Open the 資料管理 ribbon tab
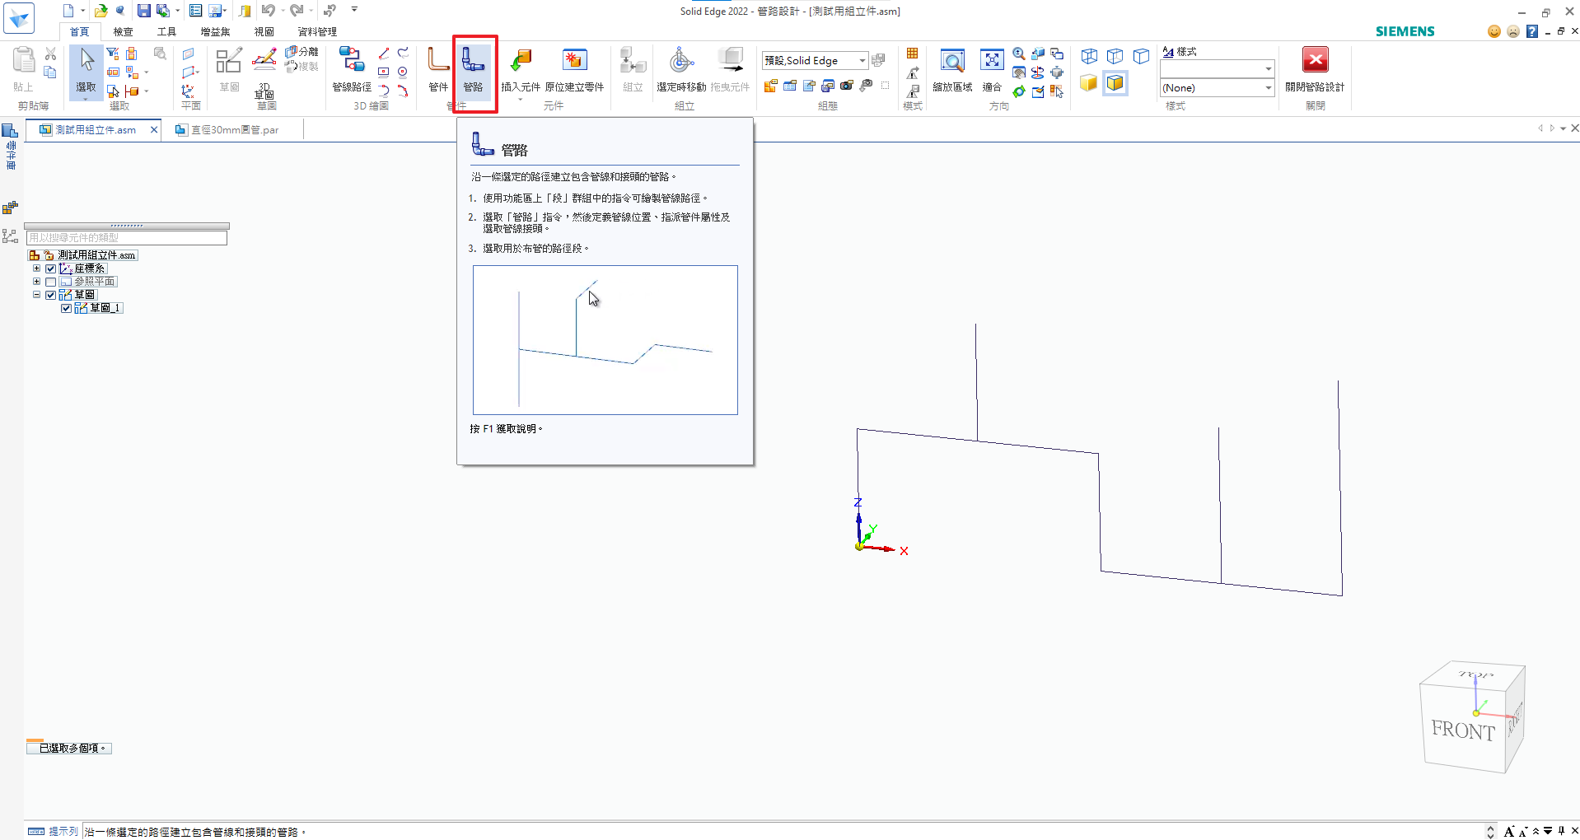 tap(317, 31)
